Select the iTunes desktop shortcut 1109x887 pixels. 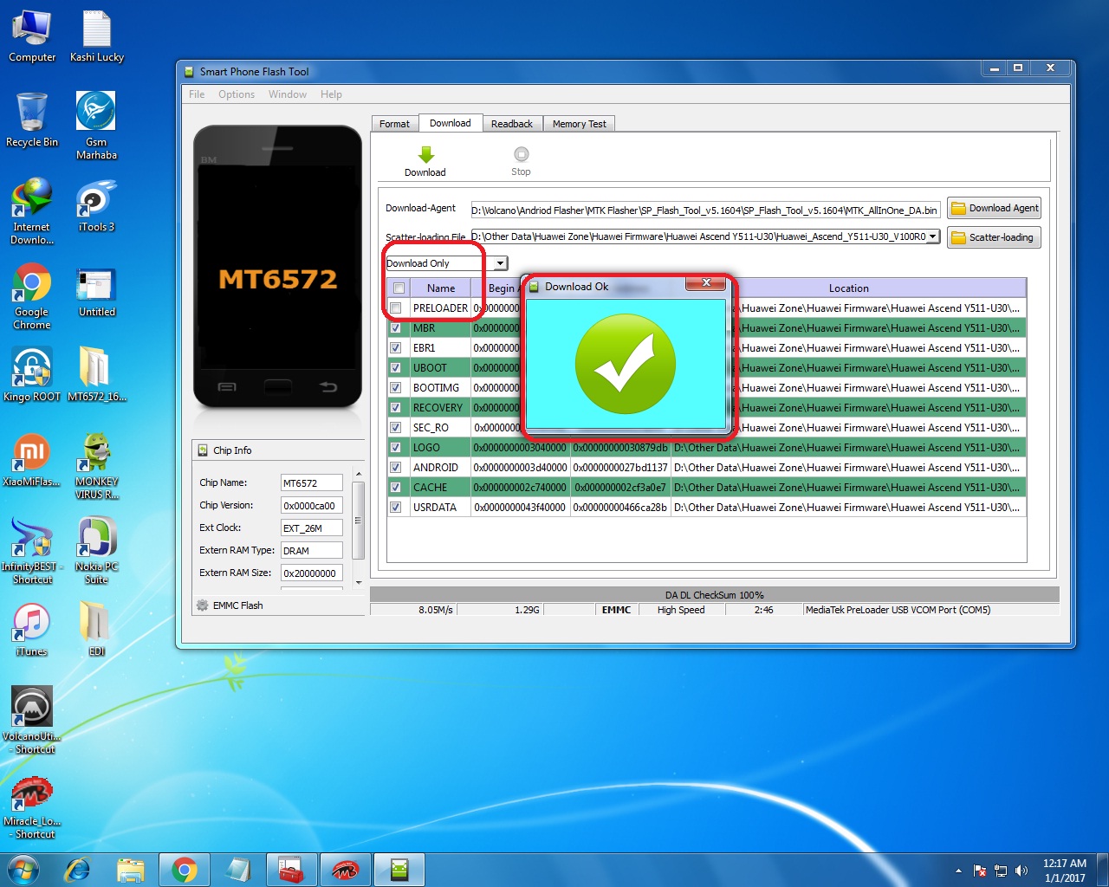[32, 630]
